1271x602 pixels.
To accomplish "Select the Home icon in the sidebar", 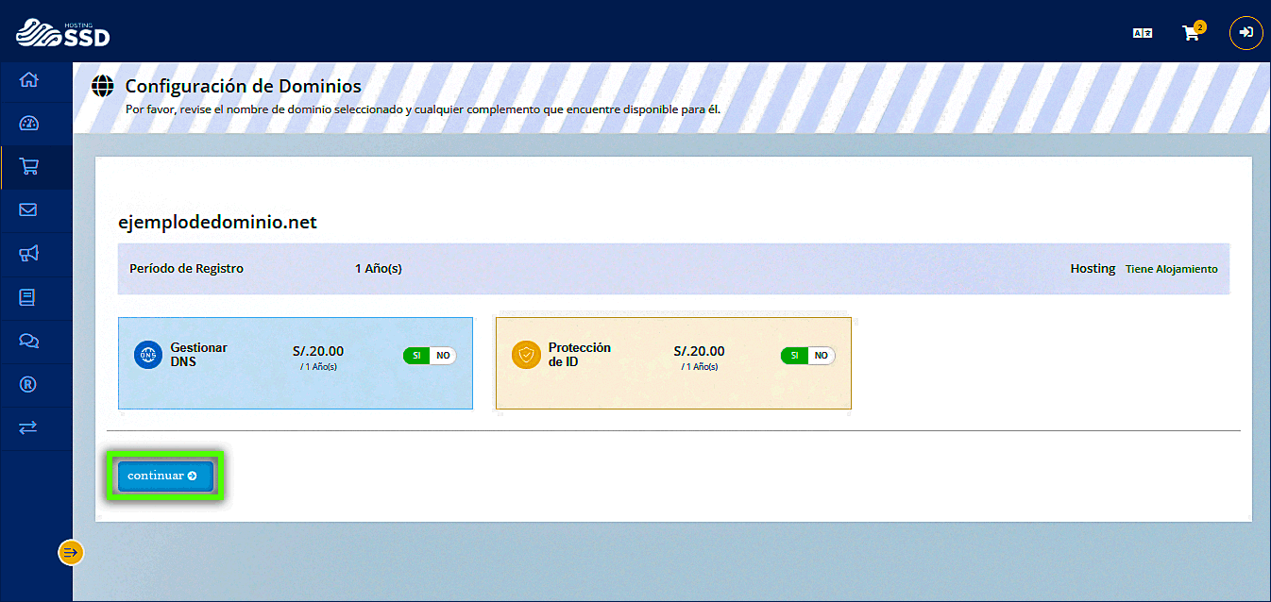I will [x=28, y=80].
